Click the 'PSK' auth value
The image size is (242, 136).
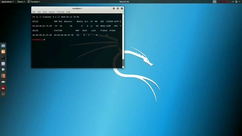click(x=116, y=26)
